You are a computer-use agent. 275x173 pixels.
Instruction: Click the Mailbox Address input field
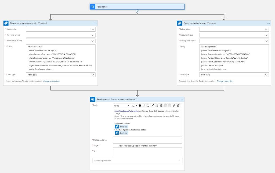[147, 140]
